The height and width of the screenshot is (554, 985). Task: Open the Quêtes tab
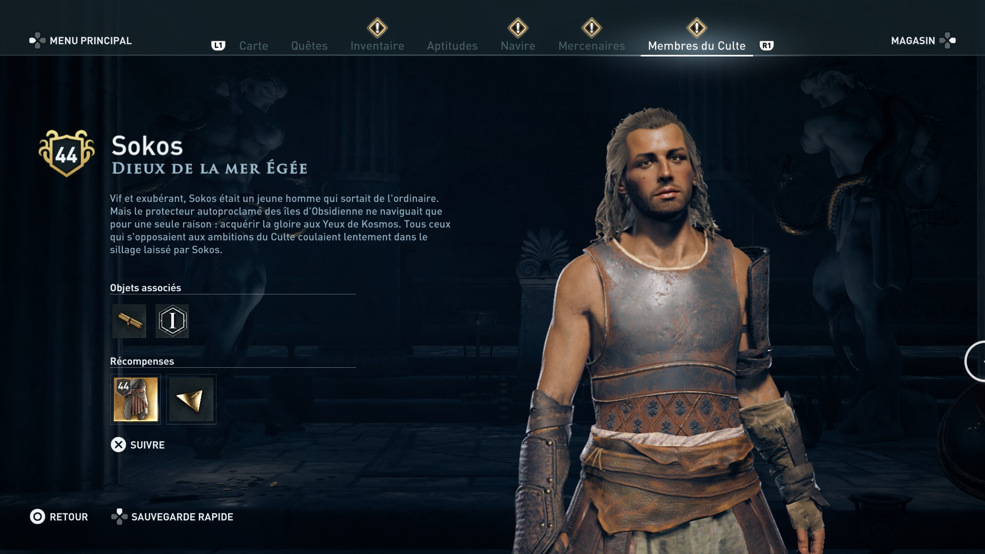[309, 46]
